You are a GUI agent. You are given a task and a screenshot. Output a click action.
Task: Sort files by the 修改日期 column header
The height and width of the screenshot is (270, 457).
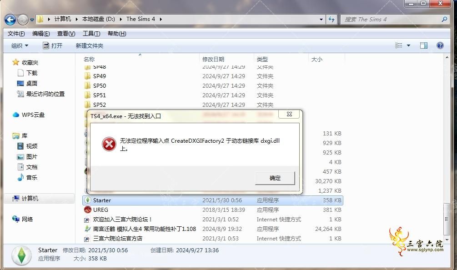pyautogui.click(x=213, y=59)
